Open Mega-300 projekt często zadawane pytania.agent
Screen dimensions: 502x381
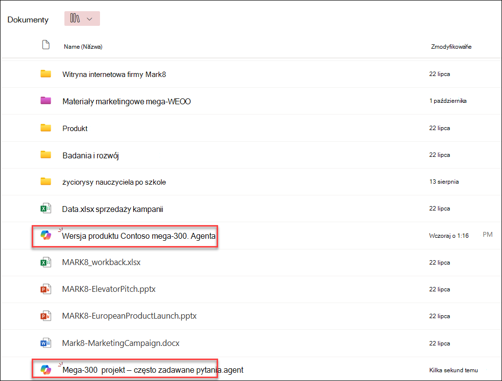coord(153,370)
